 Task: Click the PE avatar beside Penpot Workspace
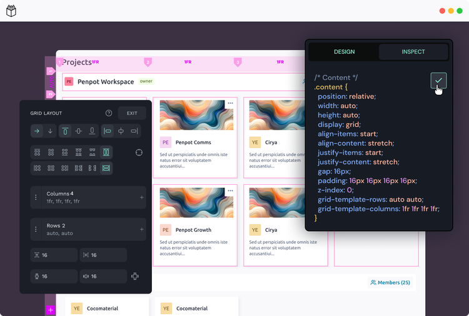coord(69,82)
